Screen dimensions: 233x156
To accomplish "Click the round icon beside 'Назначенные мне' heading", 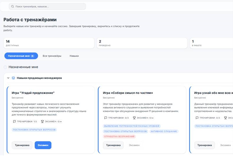I will pos(5,67).
